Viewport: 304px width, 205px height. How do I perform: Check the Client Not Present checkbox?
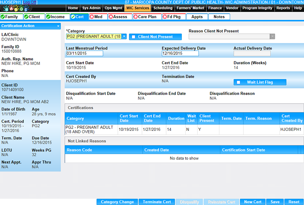point(134,37)
